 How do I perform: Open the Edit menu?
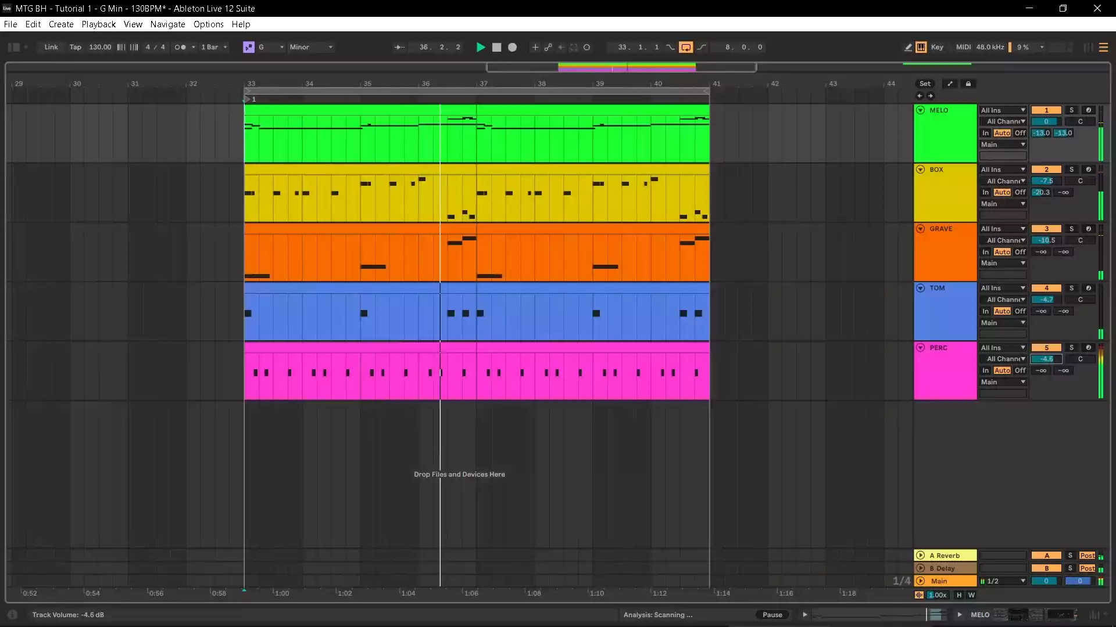coord(33,24)
